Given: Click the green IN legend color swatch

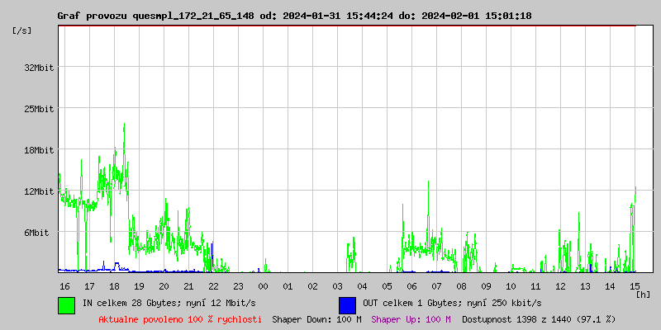Looking at the screenshot, I should [x=67, y=304].
